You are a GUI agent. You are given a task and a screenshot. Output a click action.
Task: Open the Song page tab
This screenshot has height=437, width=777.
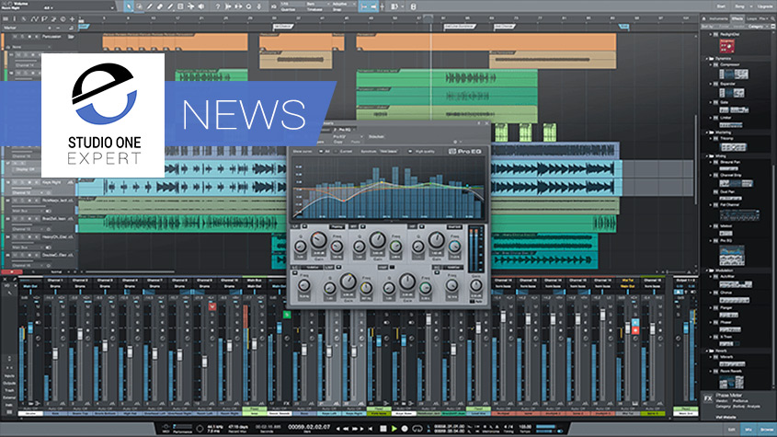(x=740, y=6)
